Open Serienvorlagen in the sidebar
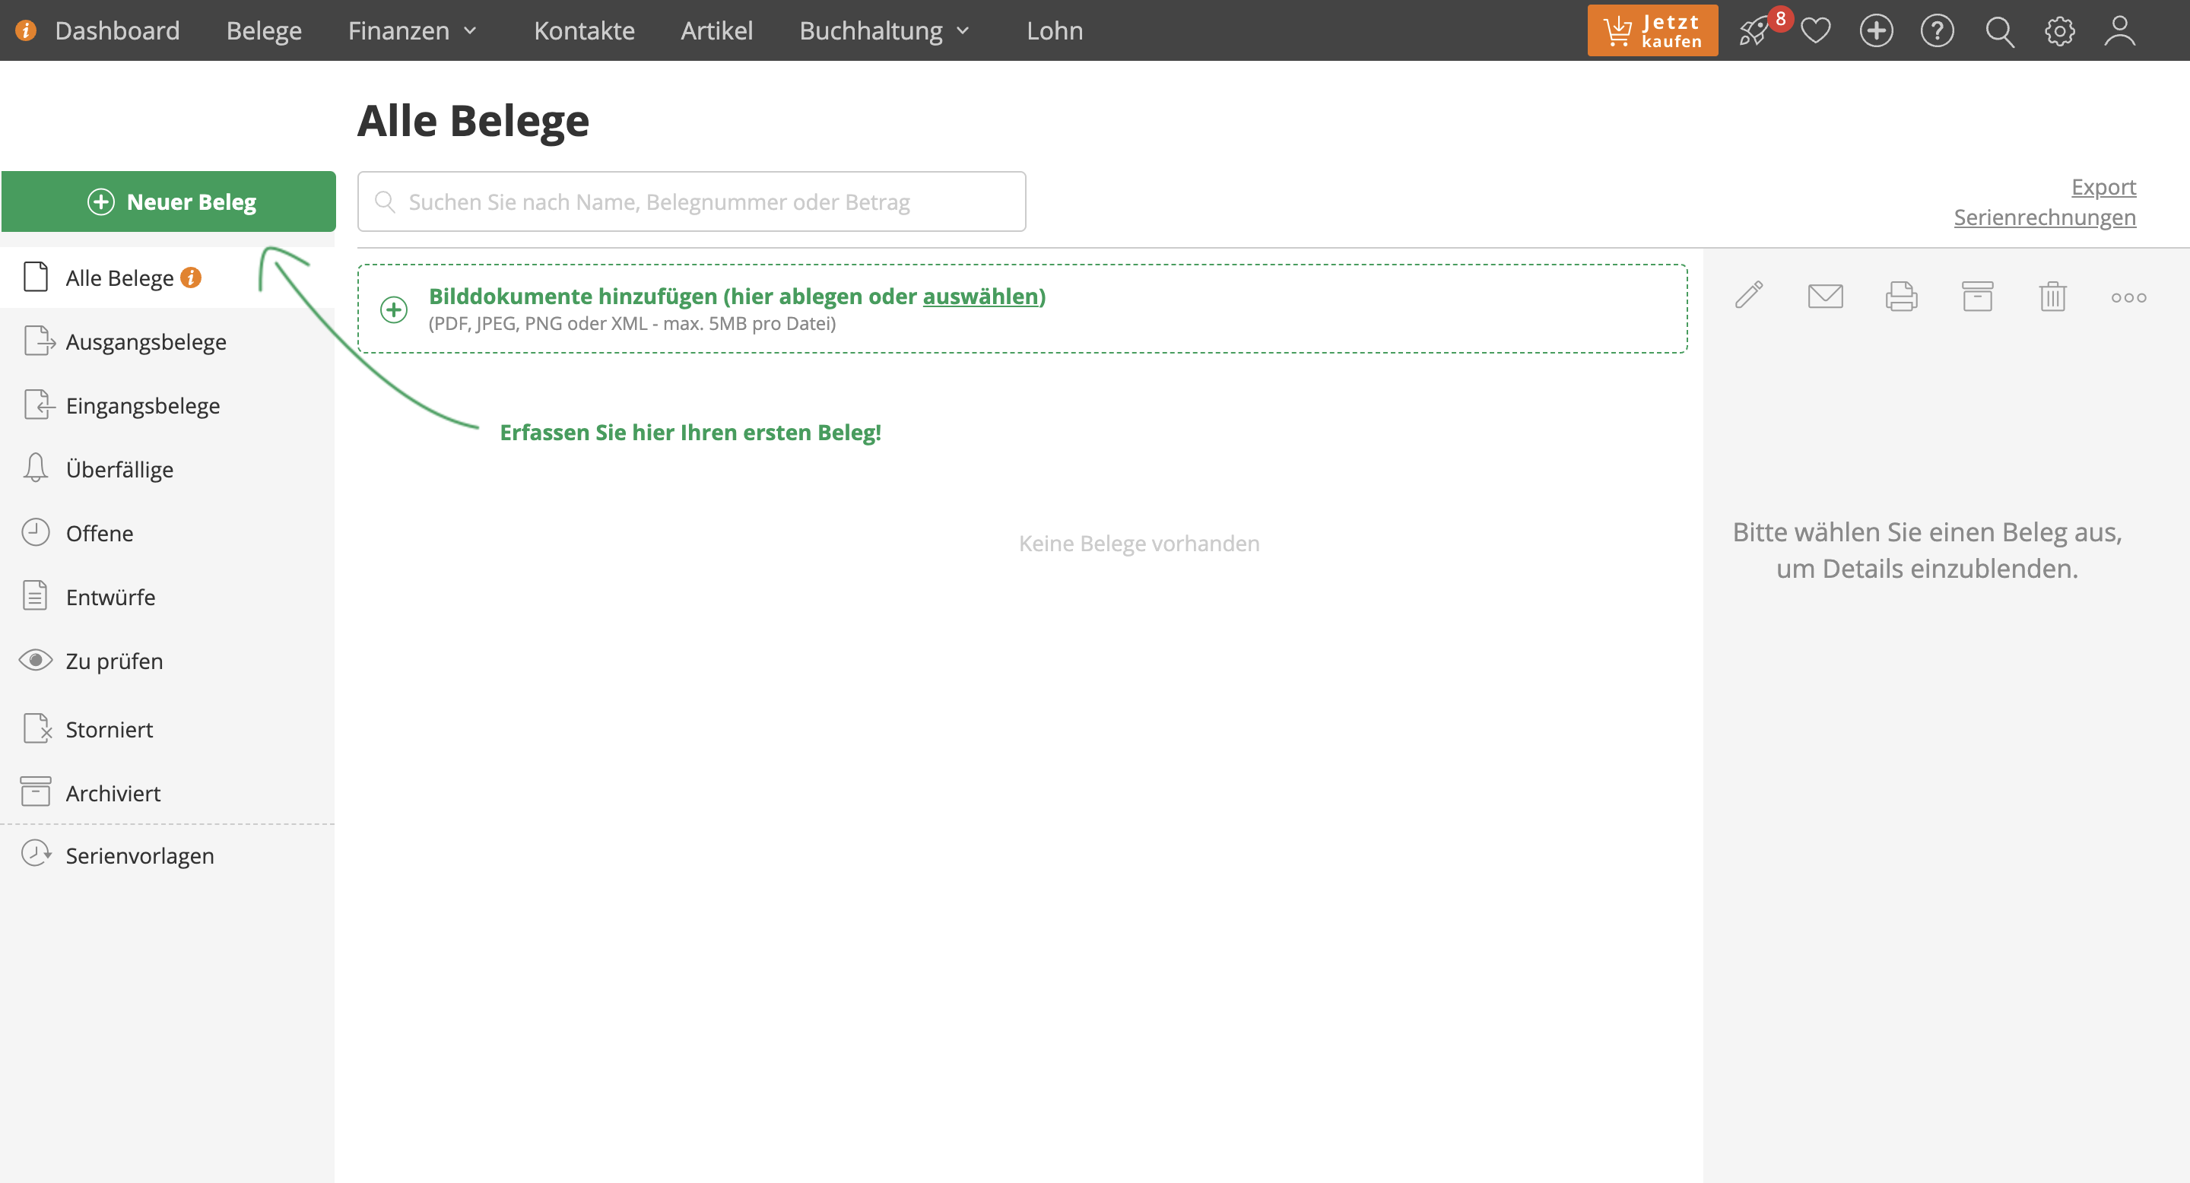 click(168, 855)
